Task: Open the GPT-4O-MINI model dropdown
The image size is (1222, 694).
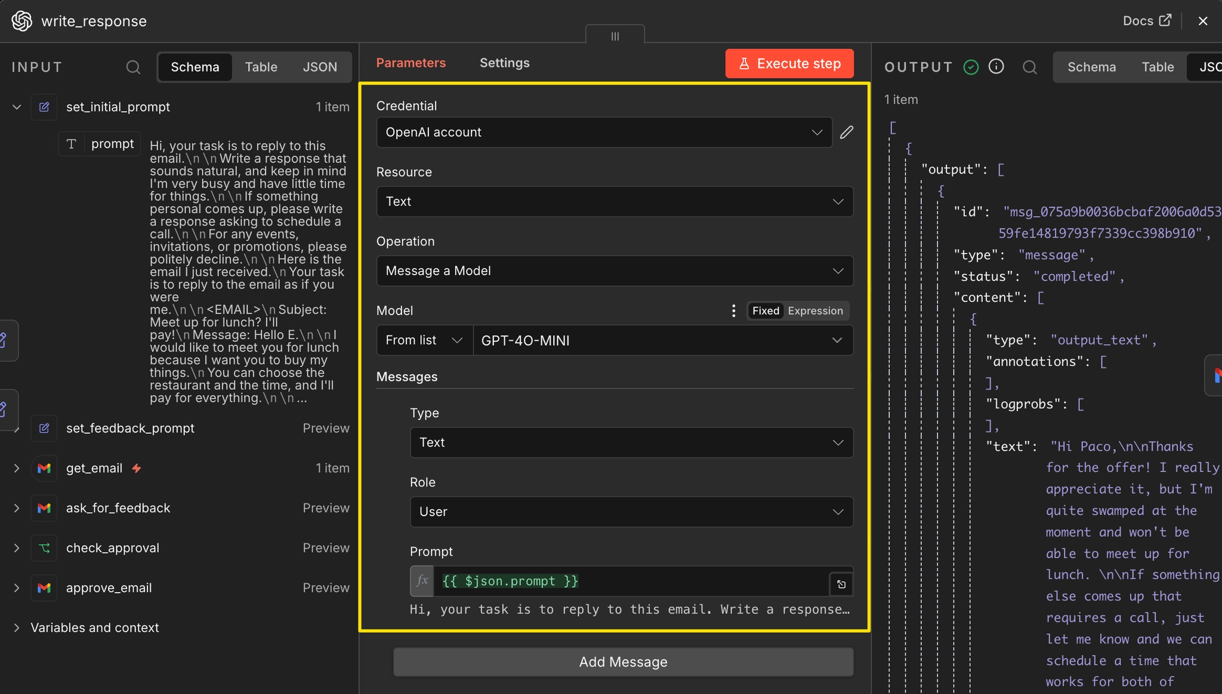Action: coord(663,340)
